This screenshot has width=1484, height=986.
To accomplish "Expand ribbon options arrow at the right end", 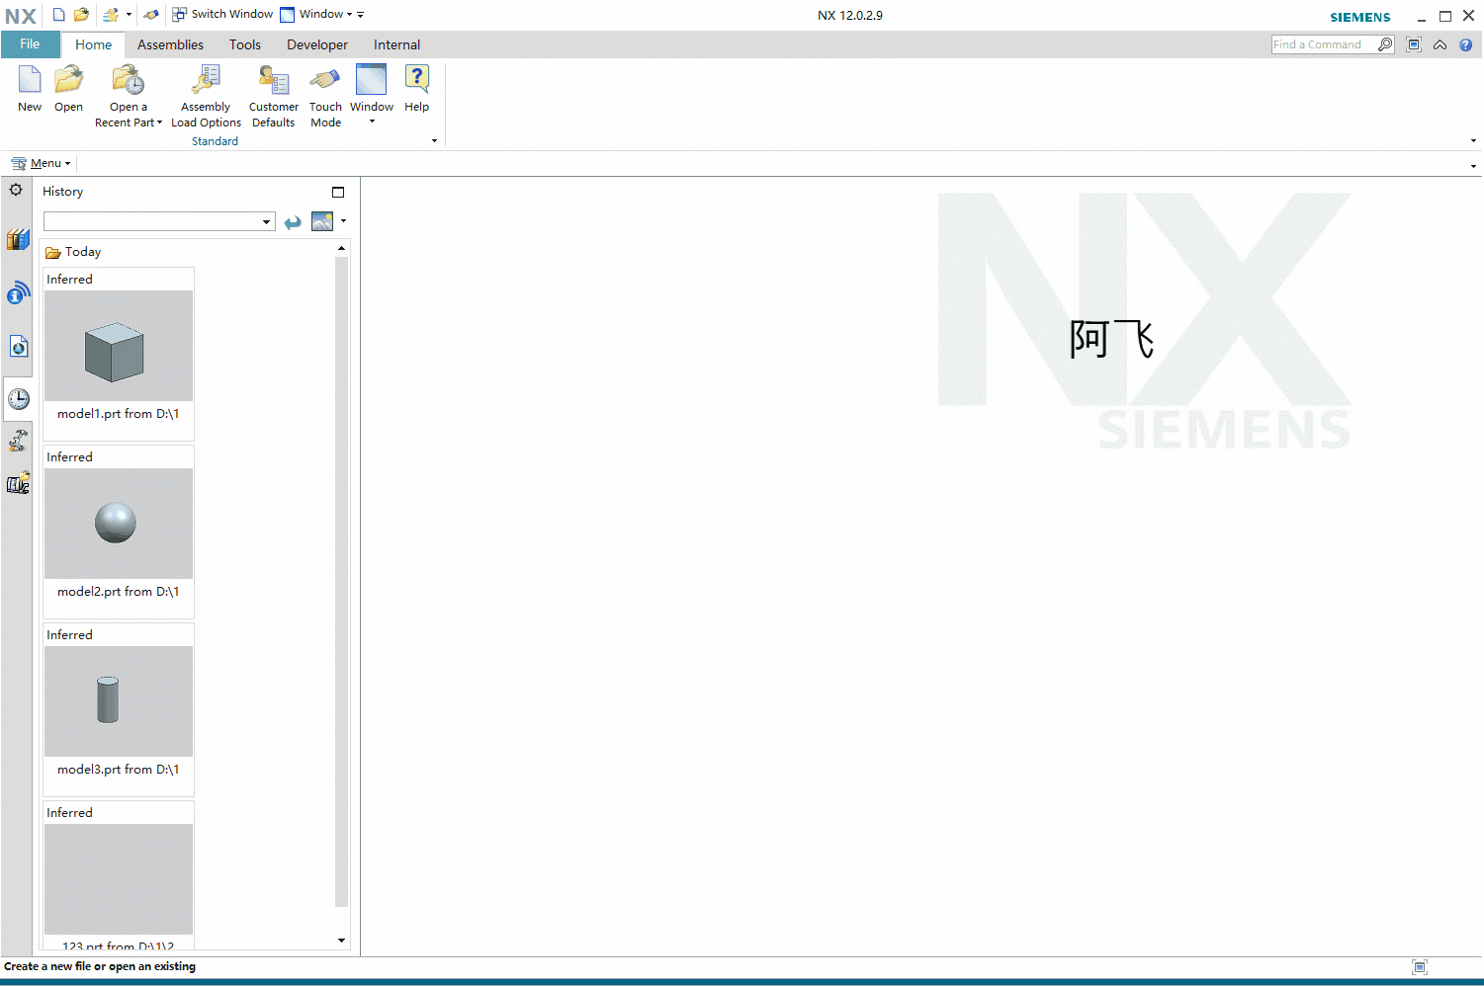I will pos(1473,141).
